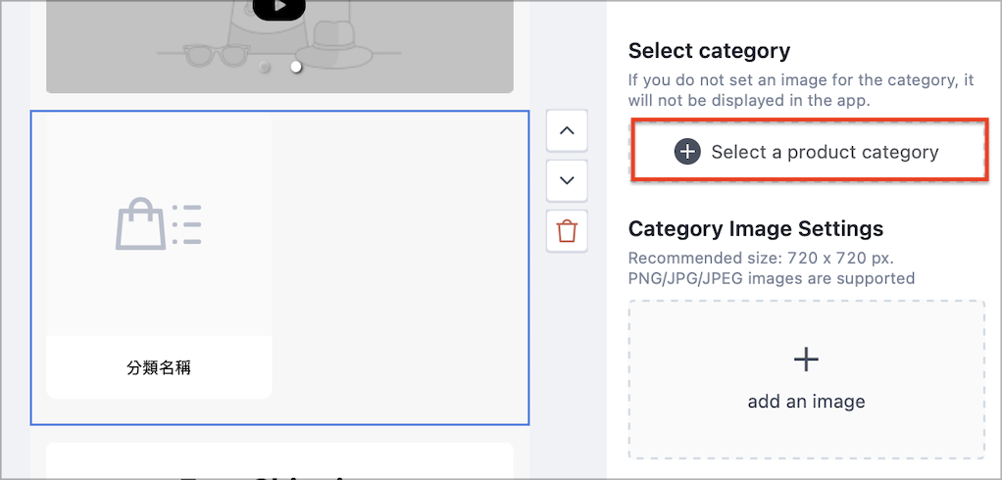
Task: Select the white block below the category section
Action: pyautogui.click(x=279, y=460)
